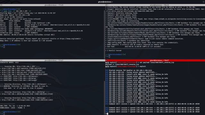Click the 'Scanning URL' dirb header line
The image size is (205, 115).
(x=20, y=66)
